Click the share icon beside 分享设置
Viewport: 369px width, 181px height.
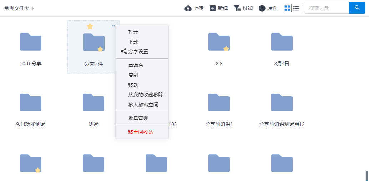[124, 51]
